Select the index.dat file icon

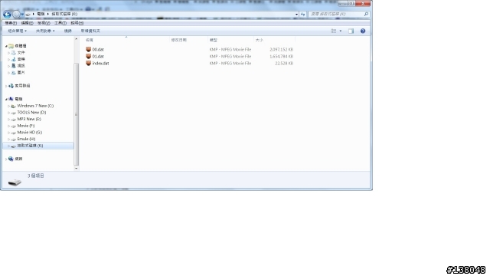coord(89,63)
